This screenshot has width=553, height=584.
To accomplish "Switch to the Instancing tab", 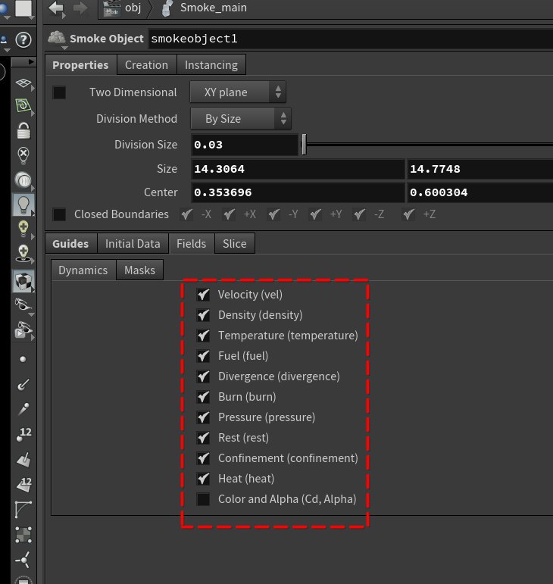I will coord(211,65).
